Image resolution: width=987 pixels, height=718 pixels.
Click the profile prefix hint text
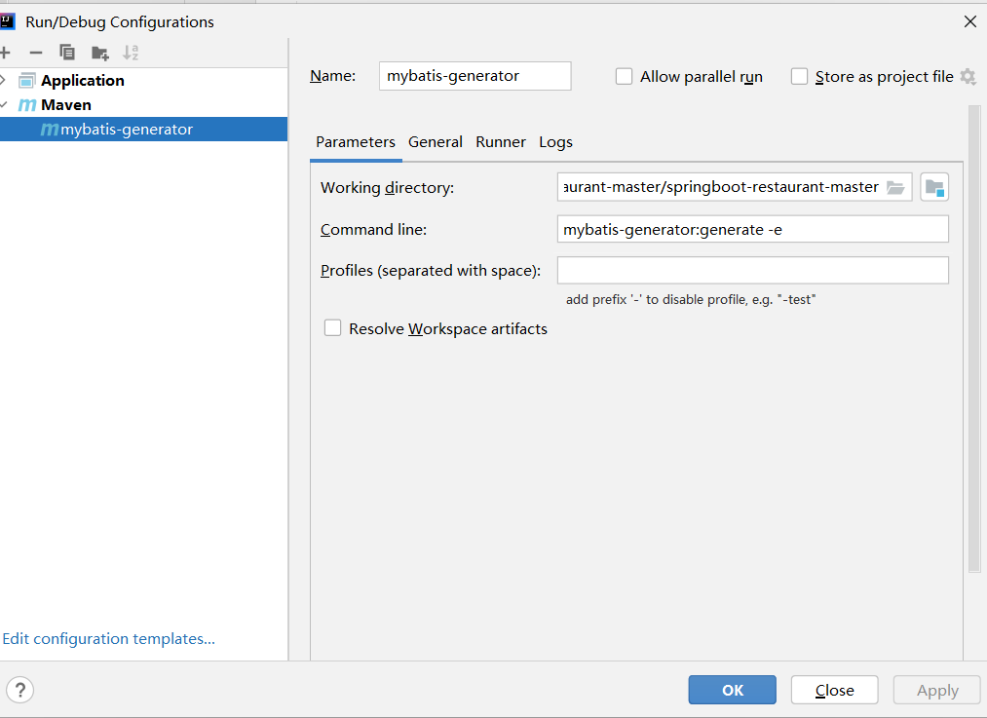coord(691,299)
